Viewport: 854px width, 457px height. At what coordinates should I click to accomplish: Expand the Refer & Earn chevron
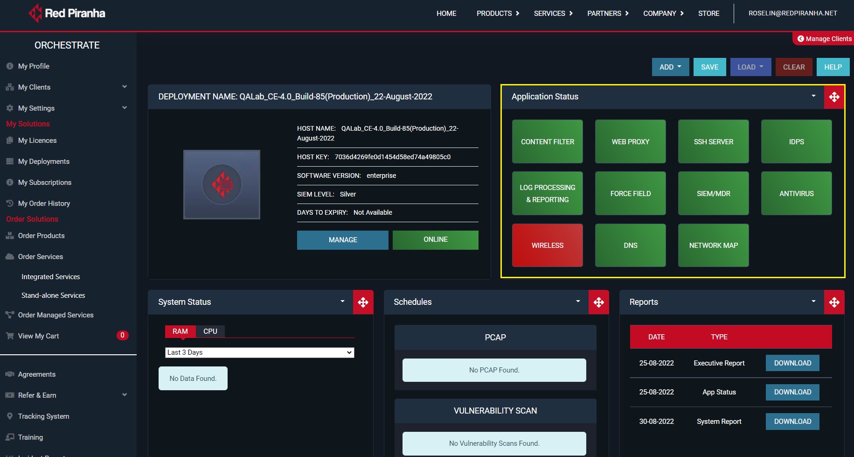click(x=125, y=395)
